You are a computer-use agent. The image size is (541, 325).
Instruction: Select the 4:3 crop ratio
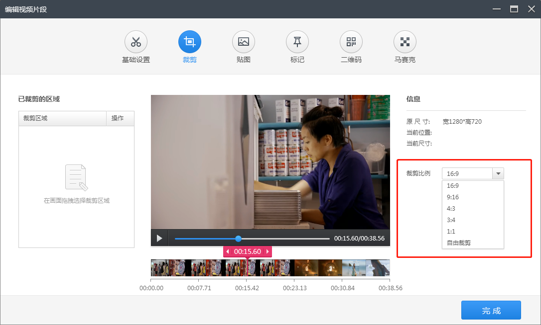(x=451, y=209)
